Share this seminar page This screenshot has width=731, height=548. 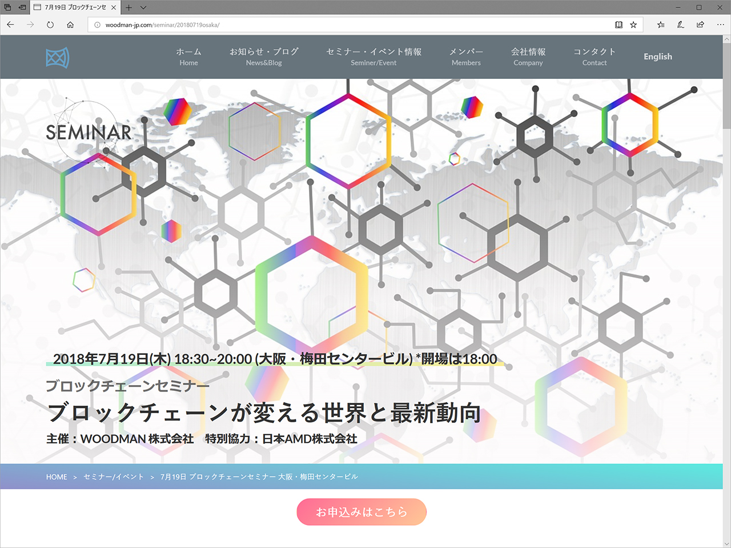coord(700,25)
